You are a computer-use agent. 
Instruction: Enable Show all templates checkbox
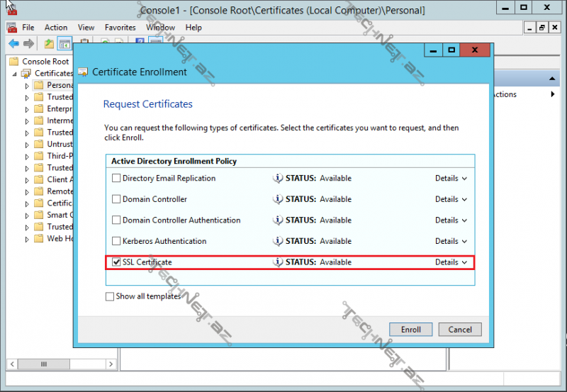click(110, 296)
